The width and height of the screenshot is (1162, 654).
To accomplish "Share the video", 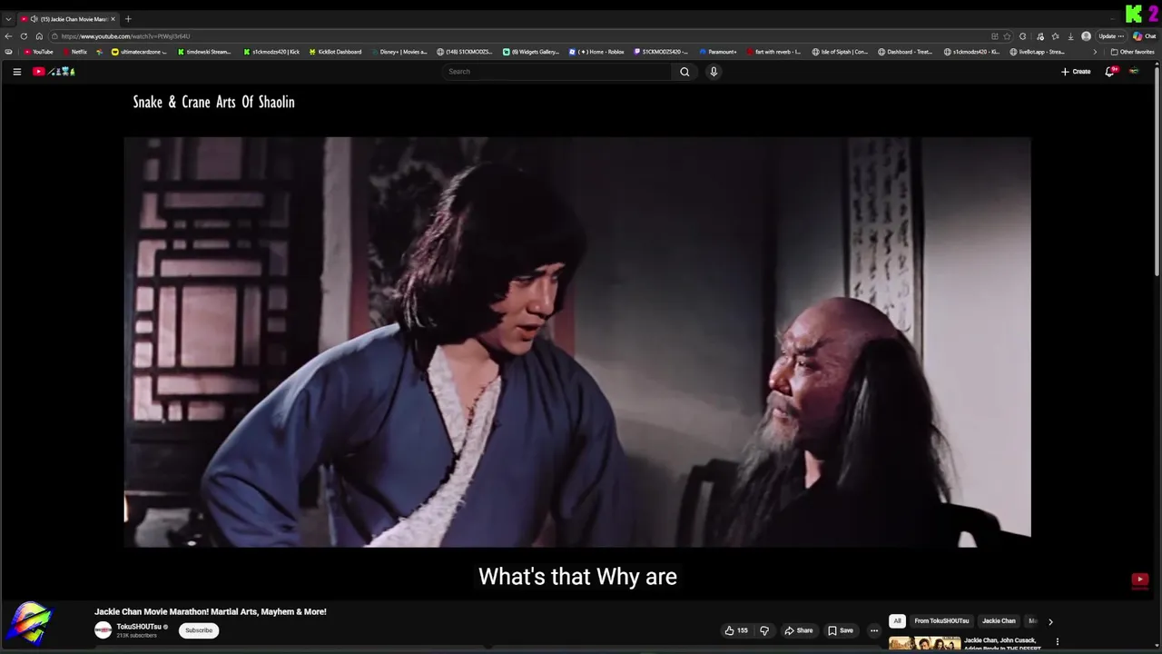I will [799, 630].
